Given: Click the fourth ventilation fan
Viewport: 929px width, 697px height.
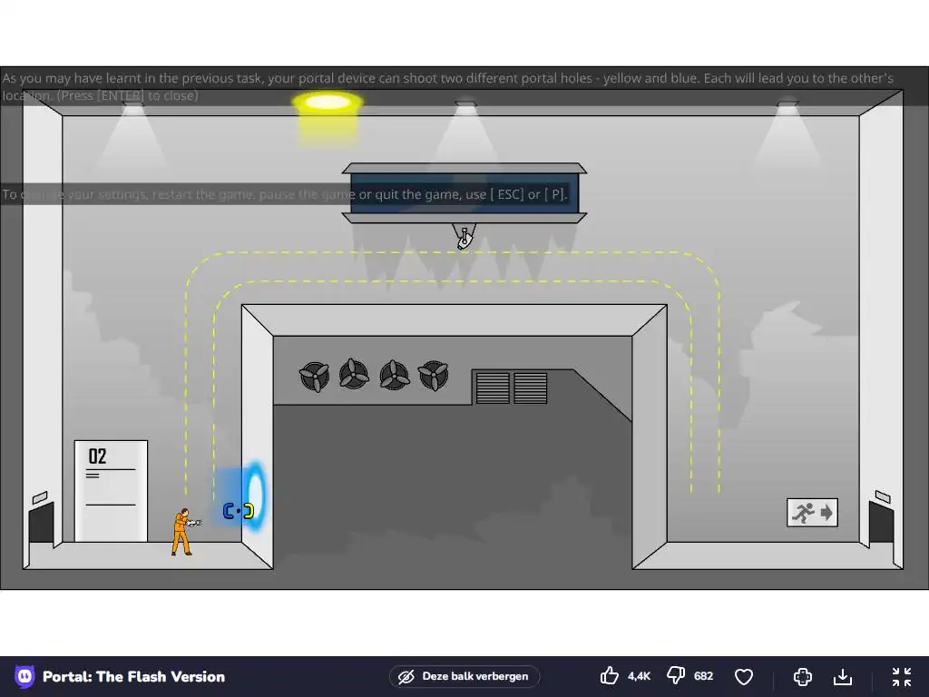Looking at the screenshot, I should (433, 375).
